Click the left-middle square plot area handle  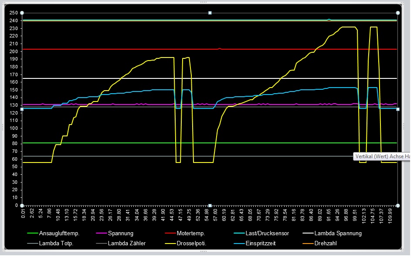[x=22, y=109]
